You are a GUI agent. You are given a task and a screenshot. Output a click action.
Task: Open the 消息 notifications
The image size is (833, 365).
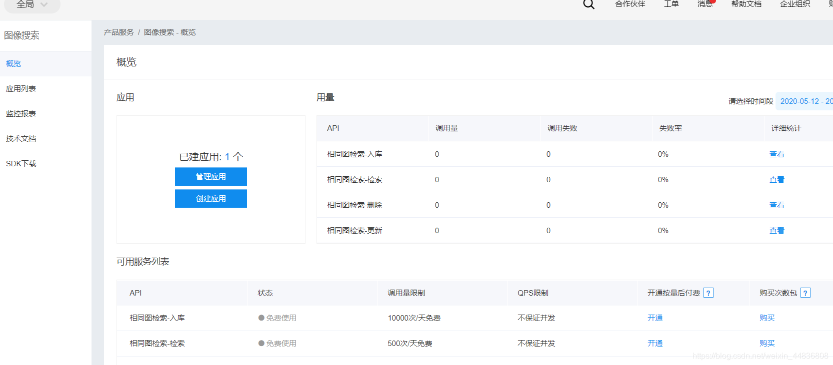(705, 4)
